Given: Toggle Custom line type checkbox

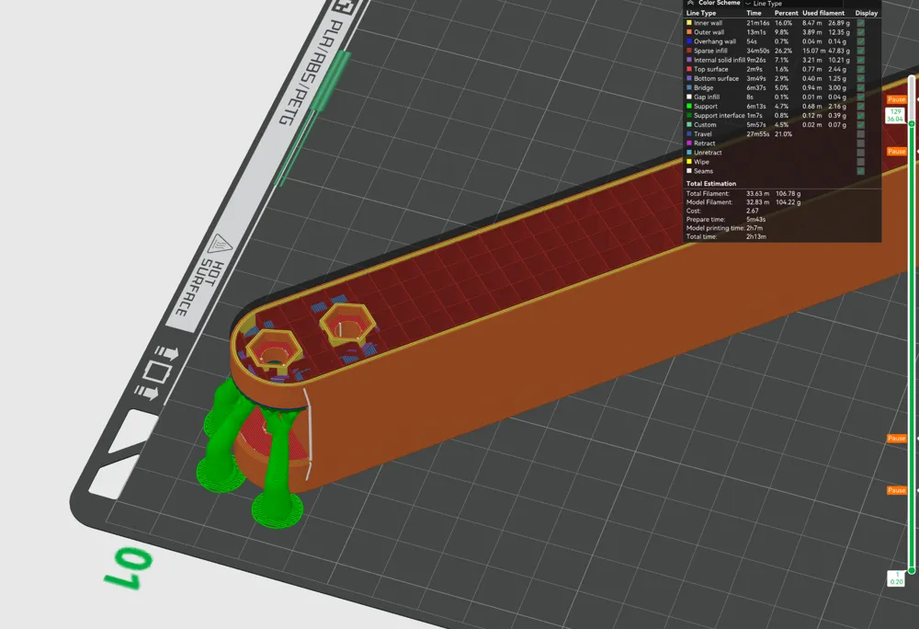Looking at the screenshot, I should tap(860, 125).
